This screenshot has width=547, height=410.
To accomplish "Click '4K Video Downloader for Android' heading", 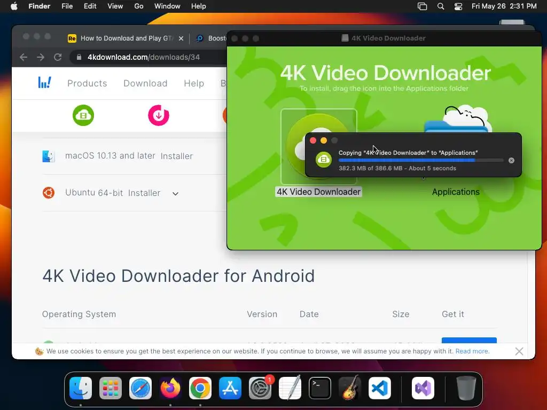I will tap(178, 276).
